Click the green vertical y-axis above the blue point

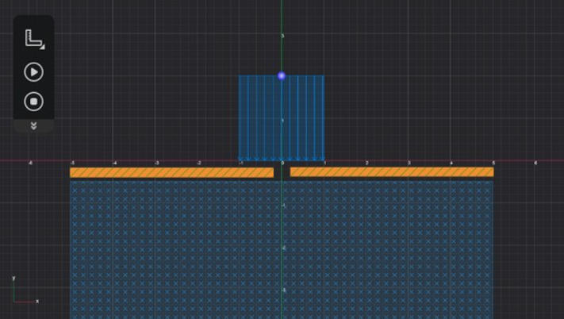(x=282, y=32)
